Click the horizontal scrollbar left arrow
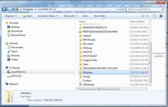This screenshot has width=168, height=107. [x=77, y=89]
